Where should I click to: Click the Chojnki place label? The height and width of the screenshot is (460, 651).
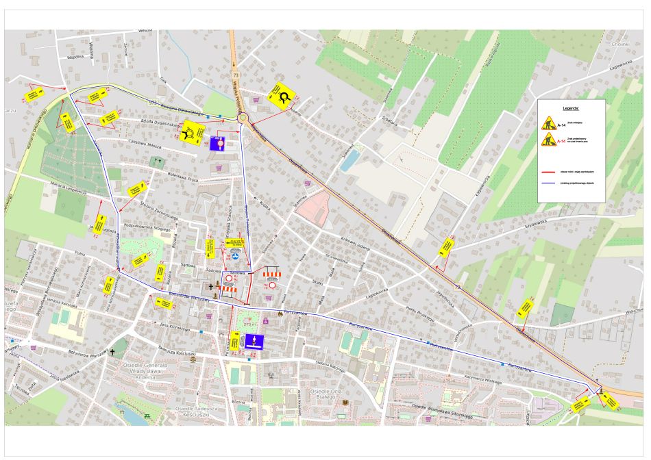[x=620, y=44]
